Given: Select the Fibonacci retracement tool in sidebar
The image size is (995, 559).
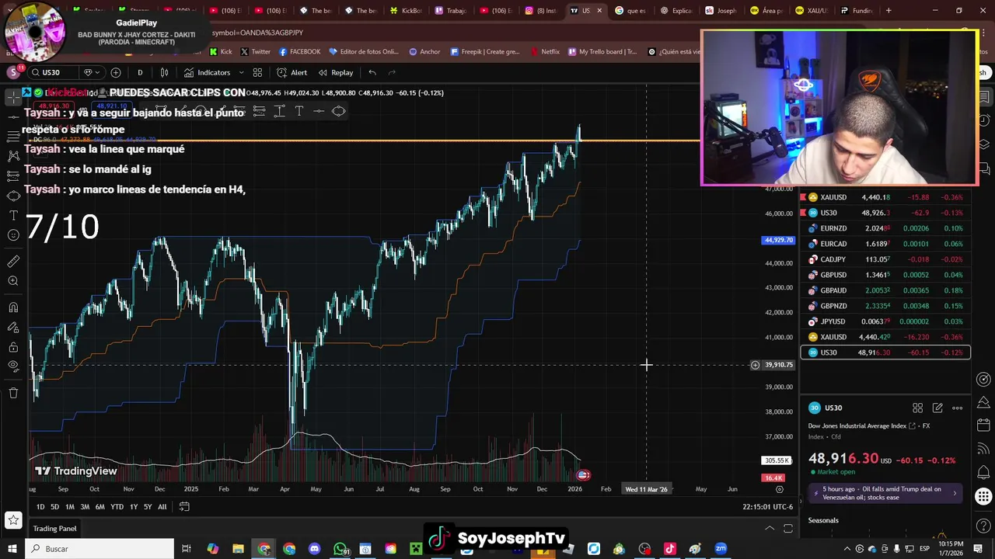Looking at the screenshot, I should [x=13, y=136].
